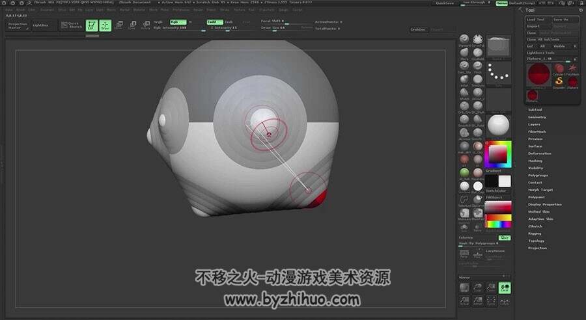586x320 pixels.
Task: Activate the Draw mode button
Action: 105,25
